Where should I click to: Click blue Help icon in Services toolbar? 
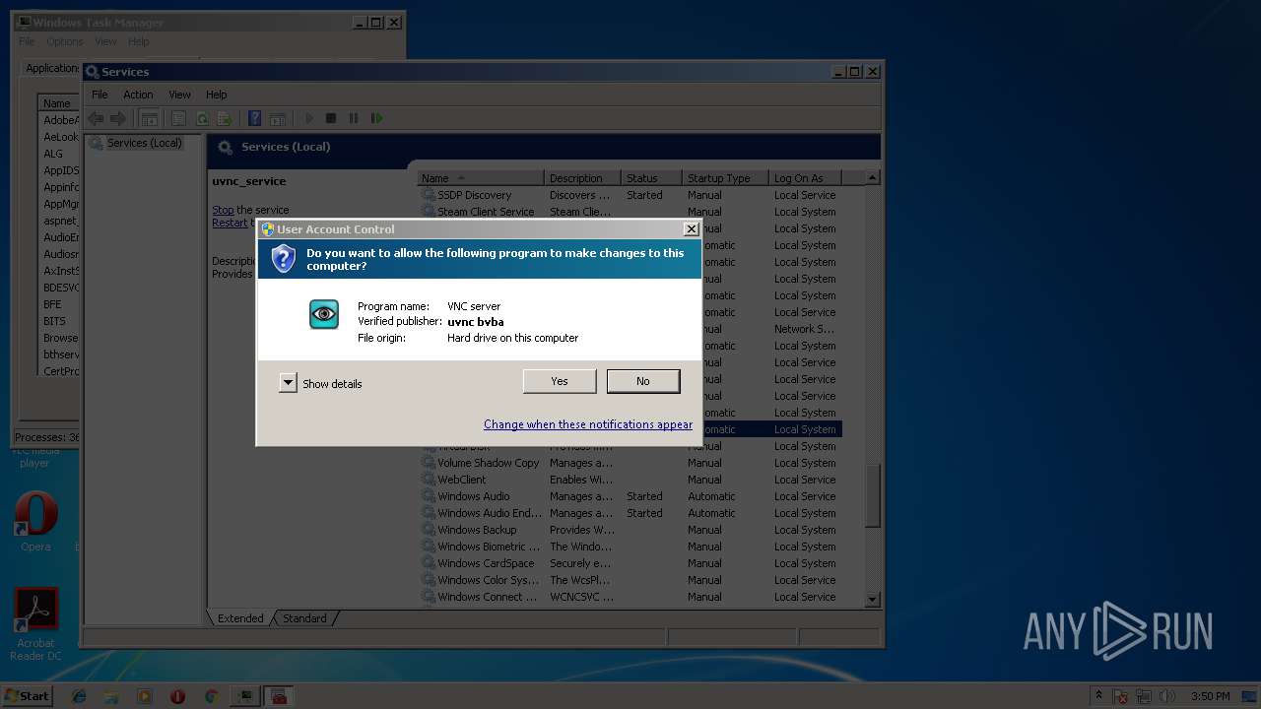(x=254, y=118)
